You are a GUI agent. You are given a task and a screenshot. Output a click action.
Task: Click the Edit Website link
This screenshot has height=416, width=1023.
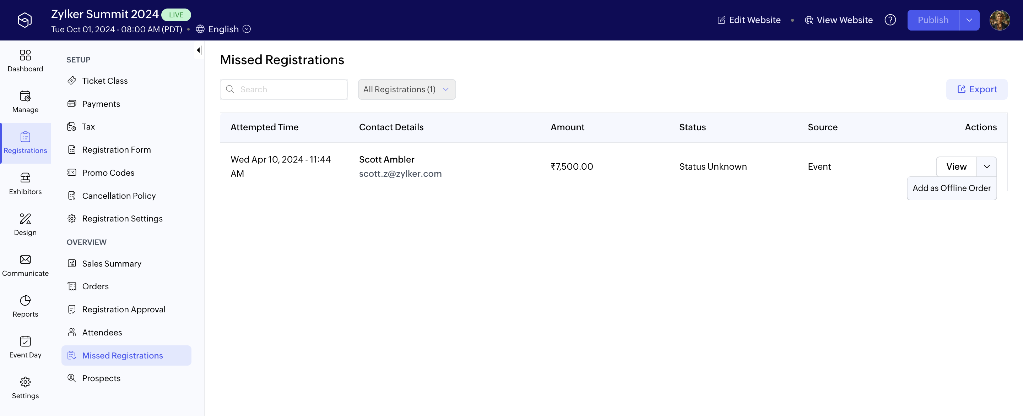coord(749,20)
